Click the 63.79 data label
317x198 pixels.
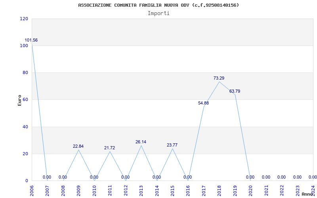[x=235, y=91]
